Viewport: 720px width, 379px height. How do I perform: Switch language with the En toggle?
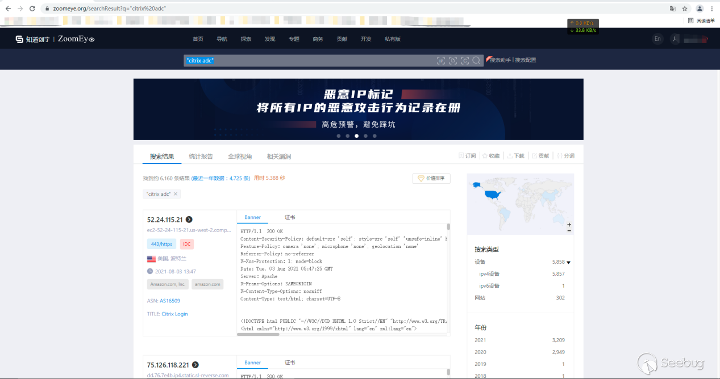[657, 39]
